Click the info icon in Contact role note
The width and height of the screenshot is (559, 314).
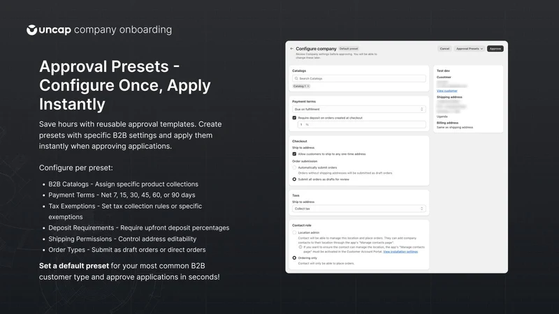(300, 247)
